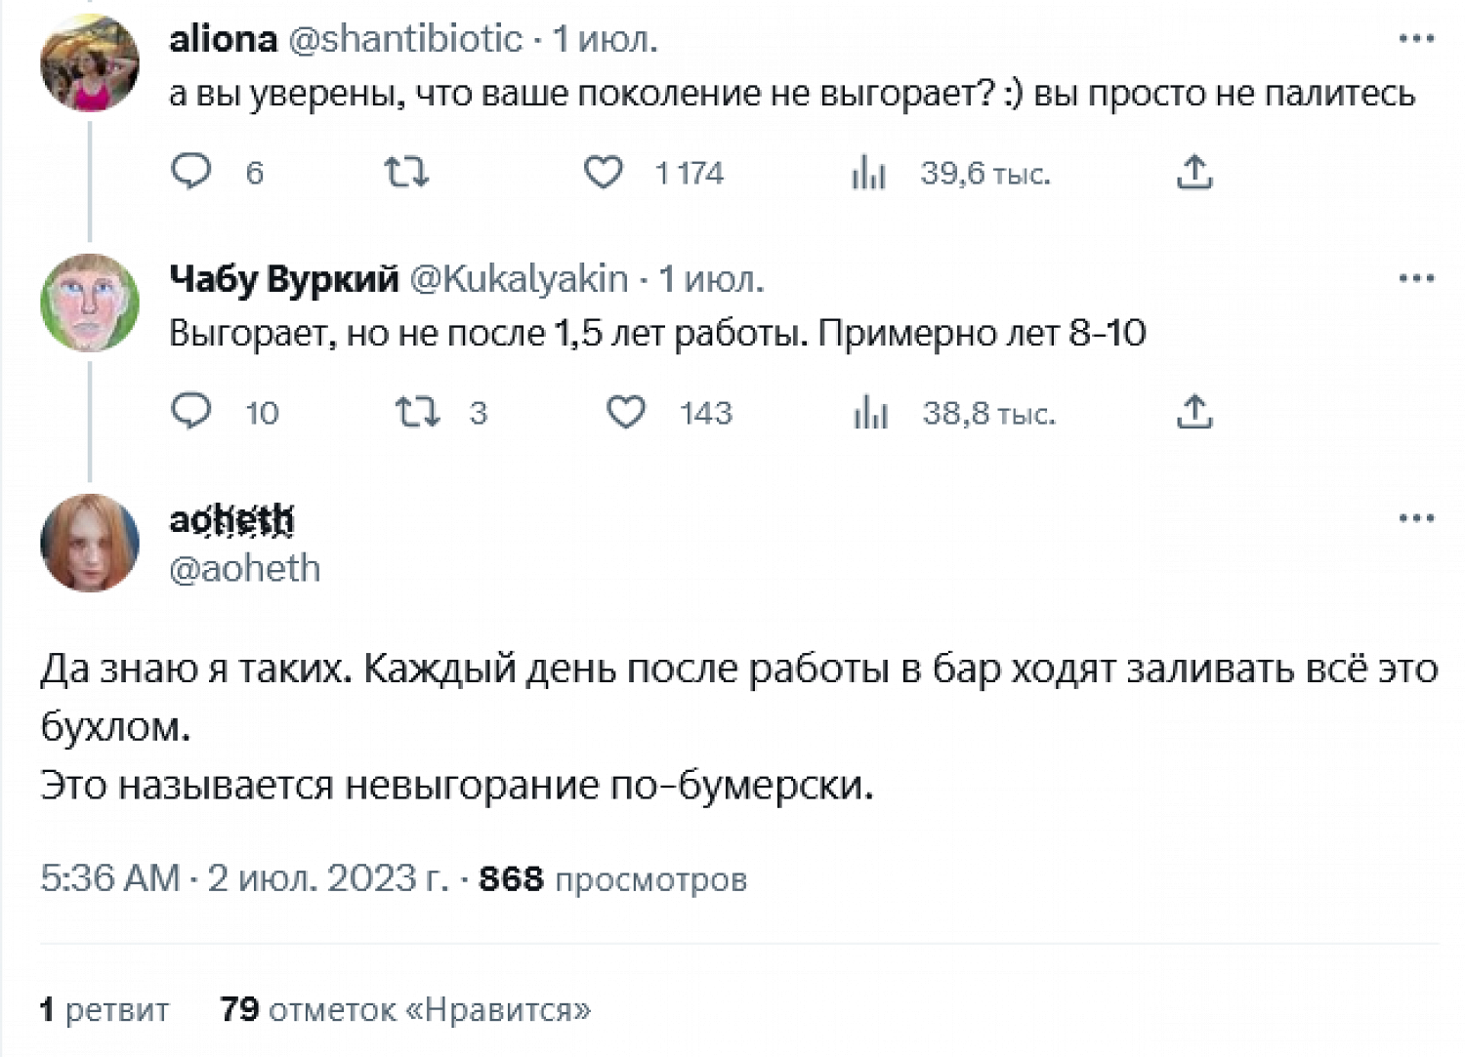View the 79 отметок «Нравится» list

[x=405, y=1009]
